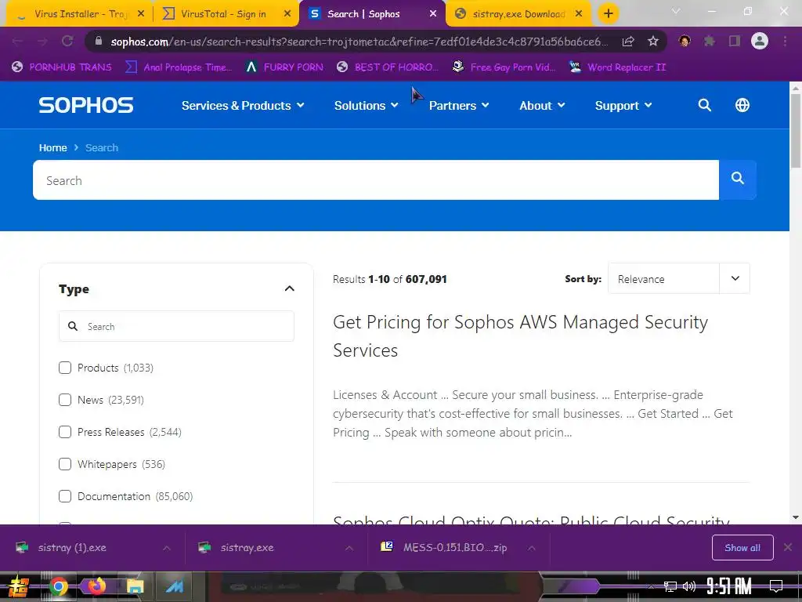Open the Word Replacer II bookmark
This screenshot has width=802, height=602.
point(617,67)
